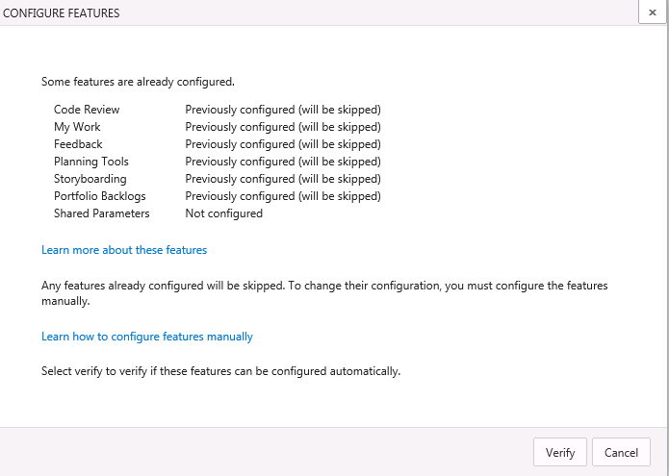Click the Verify button
This screenshot has height=476, width=669.
pos(560,452)
